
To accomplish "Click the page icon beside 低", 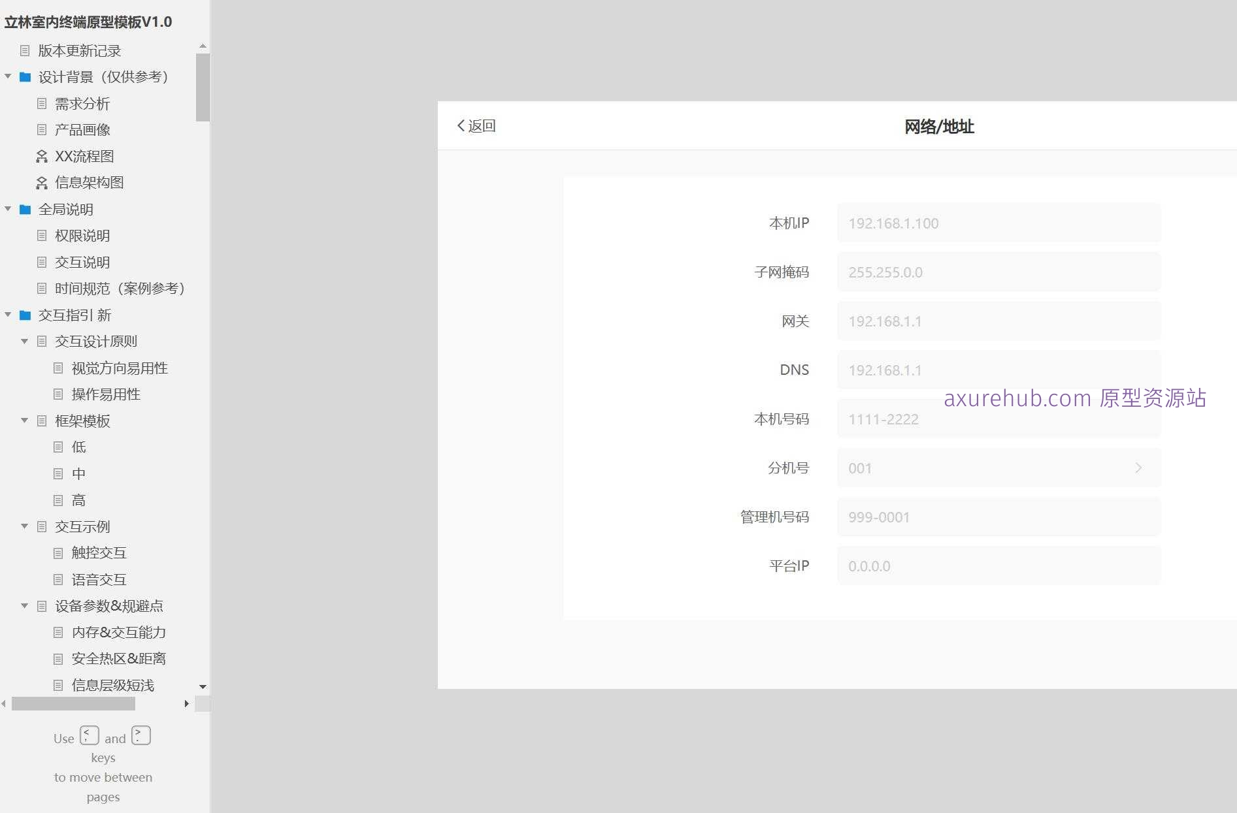I will point(58,447).
